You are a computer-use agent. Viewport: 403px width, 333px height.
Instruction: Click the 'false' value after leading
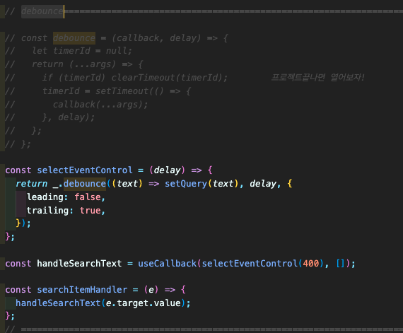[88, 197]
